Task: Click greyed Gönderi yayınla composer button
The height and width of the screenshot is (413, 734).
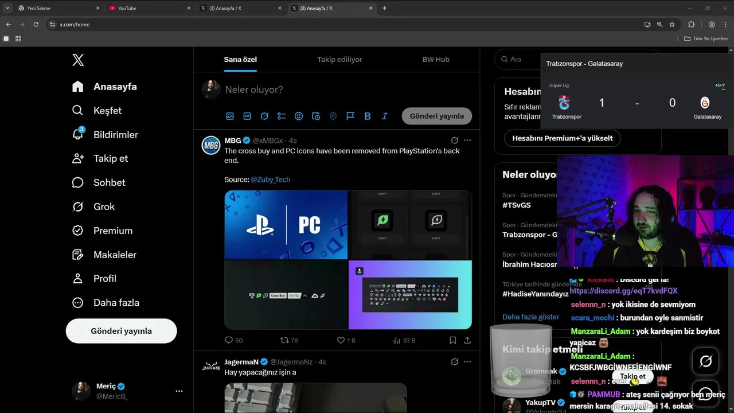Action: (x=437, y=116)
